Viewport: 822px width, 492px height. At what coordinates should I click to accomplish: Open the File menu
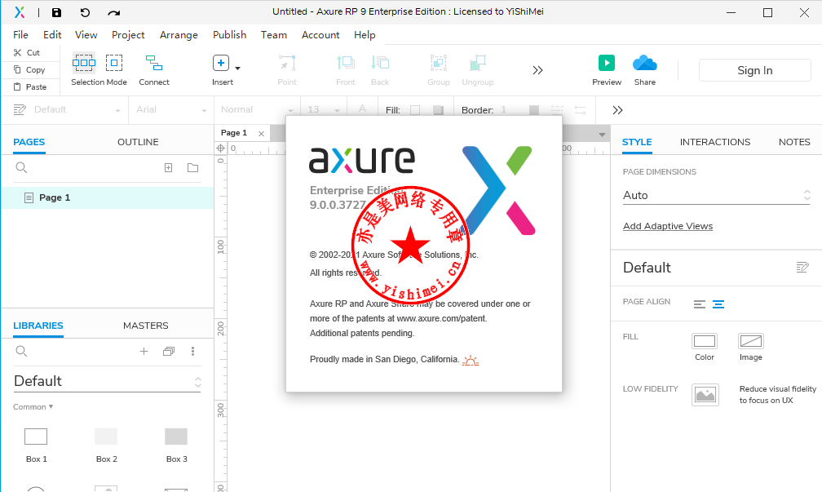tap(20, 34)
